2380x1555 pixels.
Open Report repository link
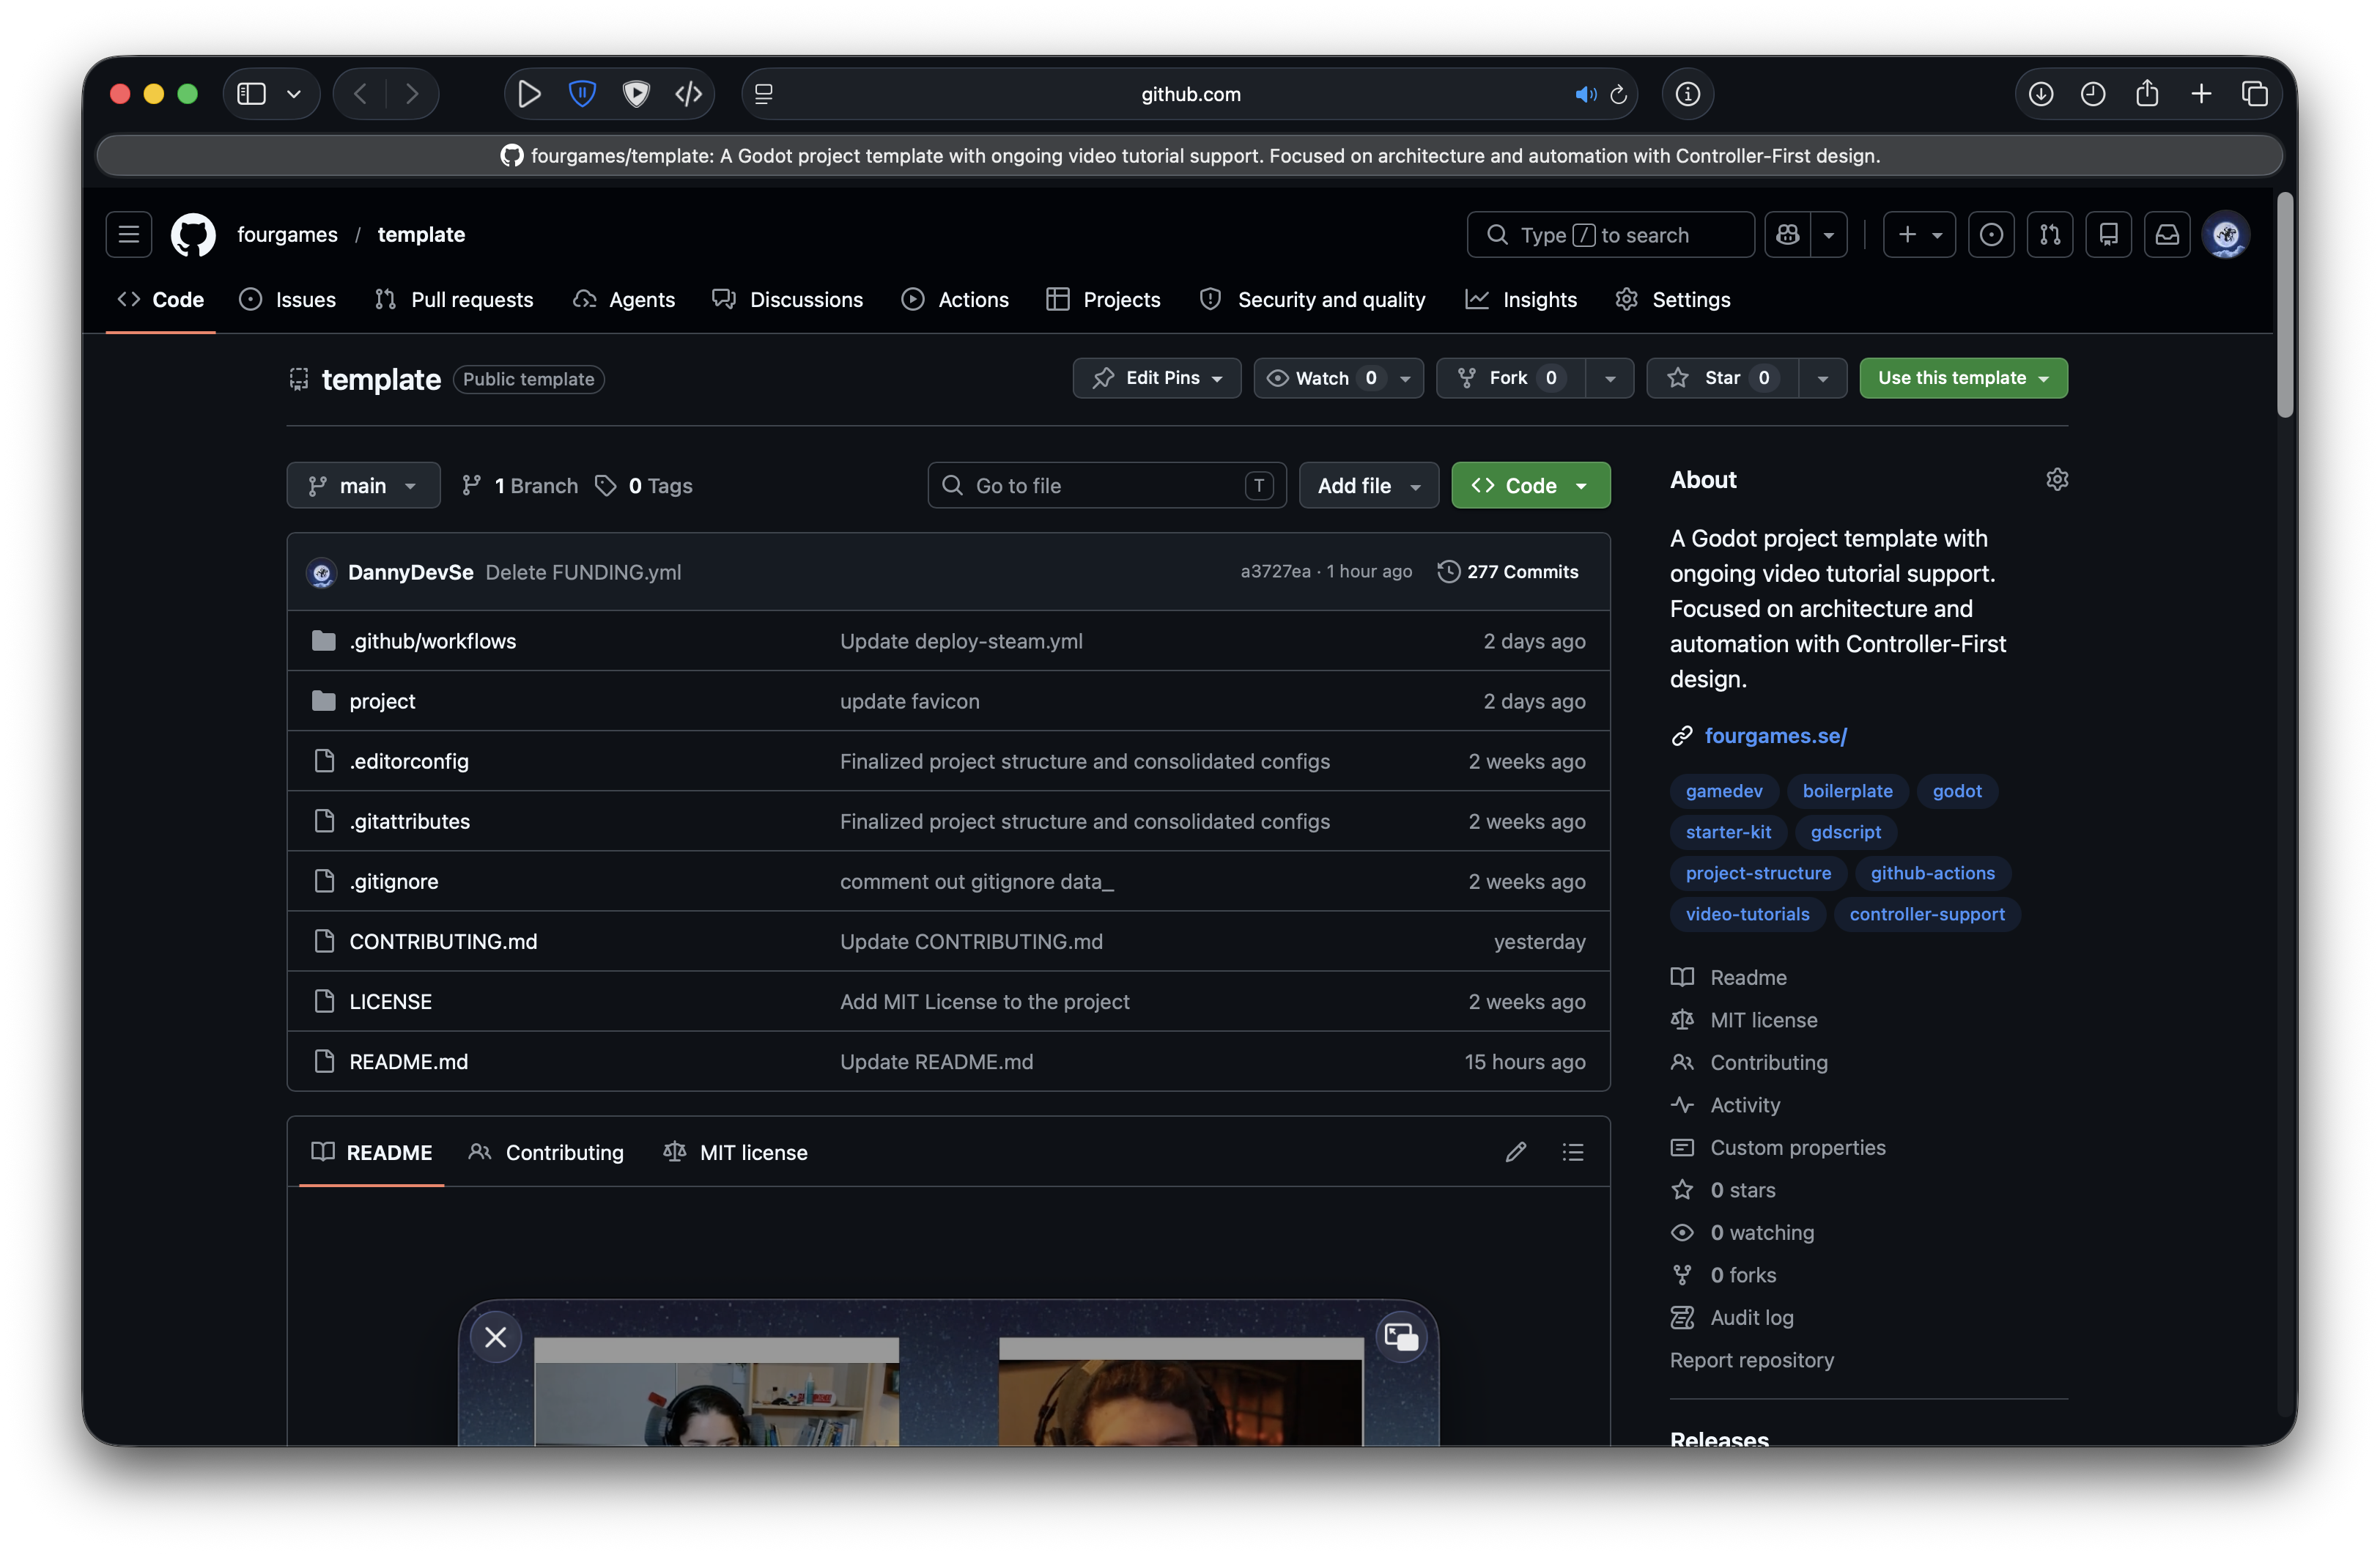coord(1752,1360)
